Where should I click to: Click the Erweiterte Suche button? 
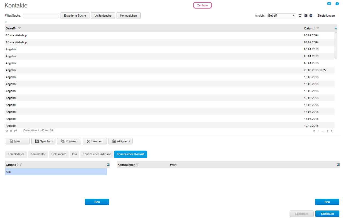click(75, 16)
